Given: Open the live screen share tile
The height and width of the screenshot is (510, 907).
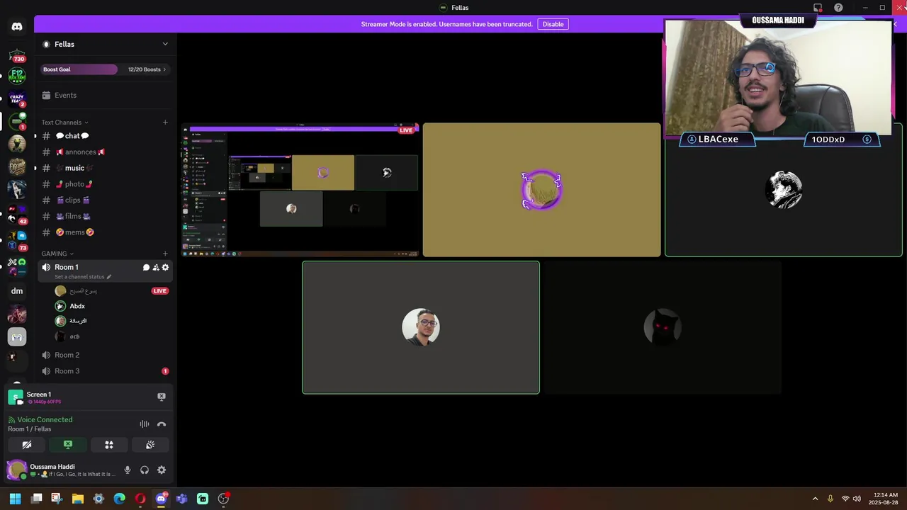Looking at the screenshot, I should [301, 190].
